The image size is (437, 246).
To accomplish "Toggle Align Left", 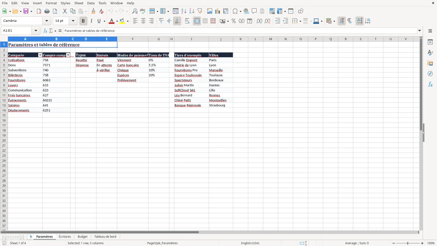I will pyautogui.click(x=135, y=21).
